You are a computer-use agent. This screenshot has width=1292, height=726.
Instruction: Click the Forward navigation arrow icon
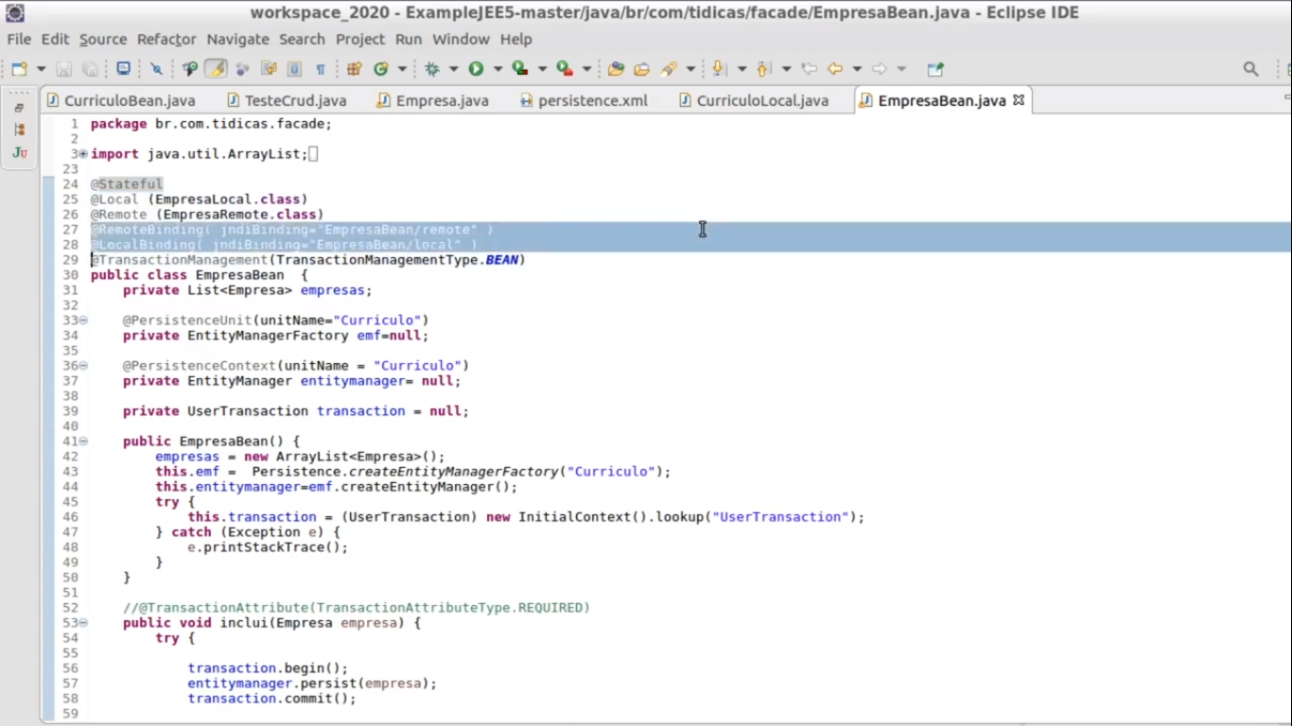click(880, 69)
